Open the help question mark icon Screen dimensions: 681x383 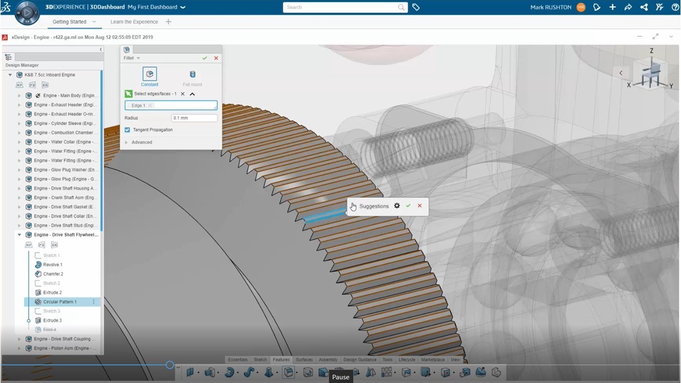[675, 7]
